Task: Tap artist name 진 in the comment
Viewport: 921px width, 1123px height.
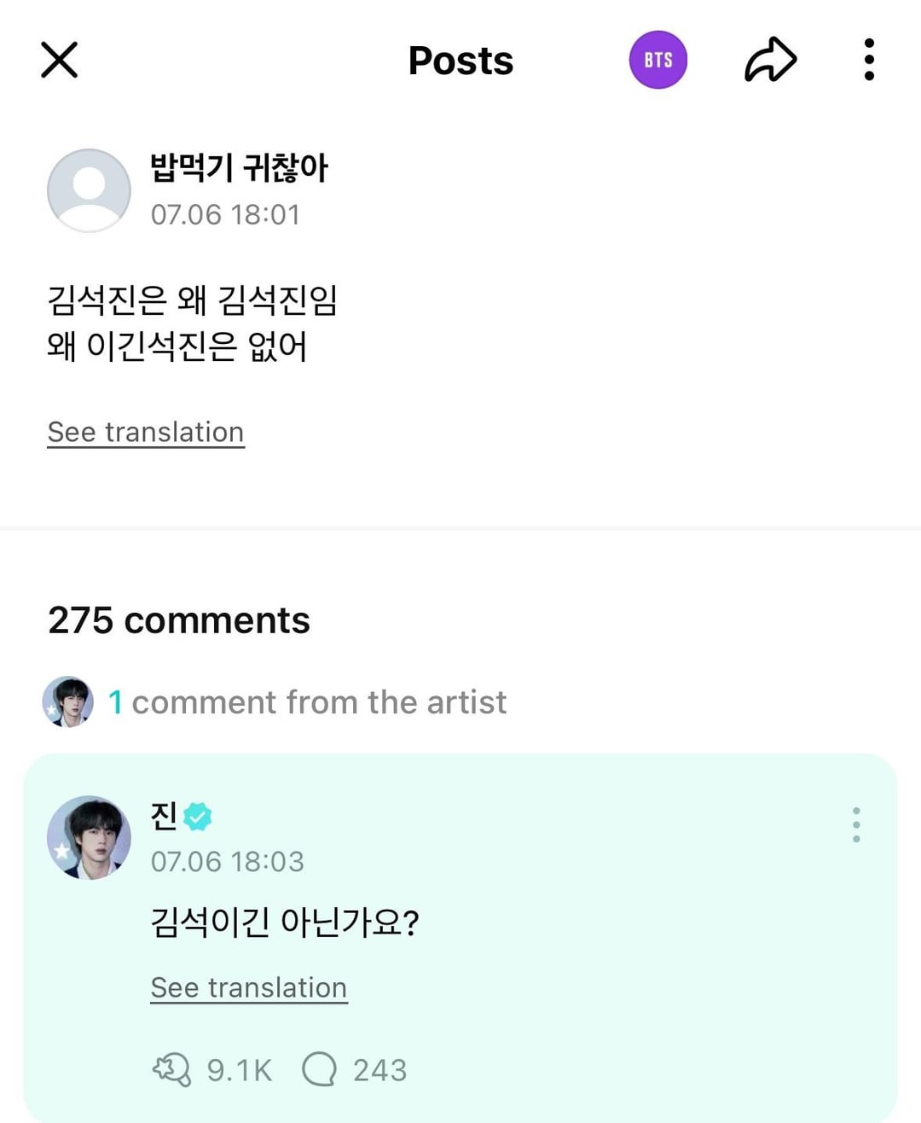Action: [x=164, y=816]
